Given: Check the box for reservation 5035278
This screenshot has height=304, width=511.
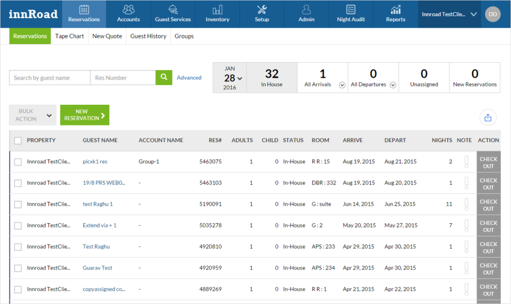Looking at the screenshot, I should click(x=18, y=226).
